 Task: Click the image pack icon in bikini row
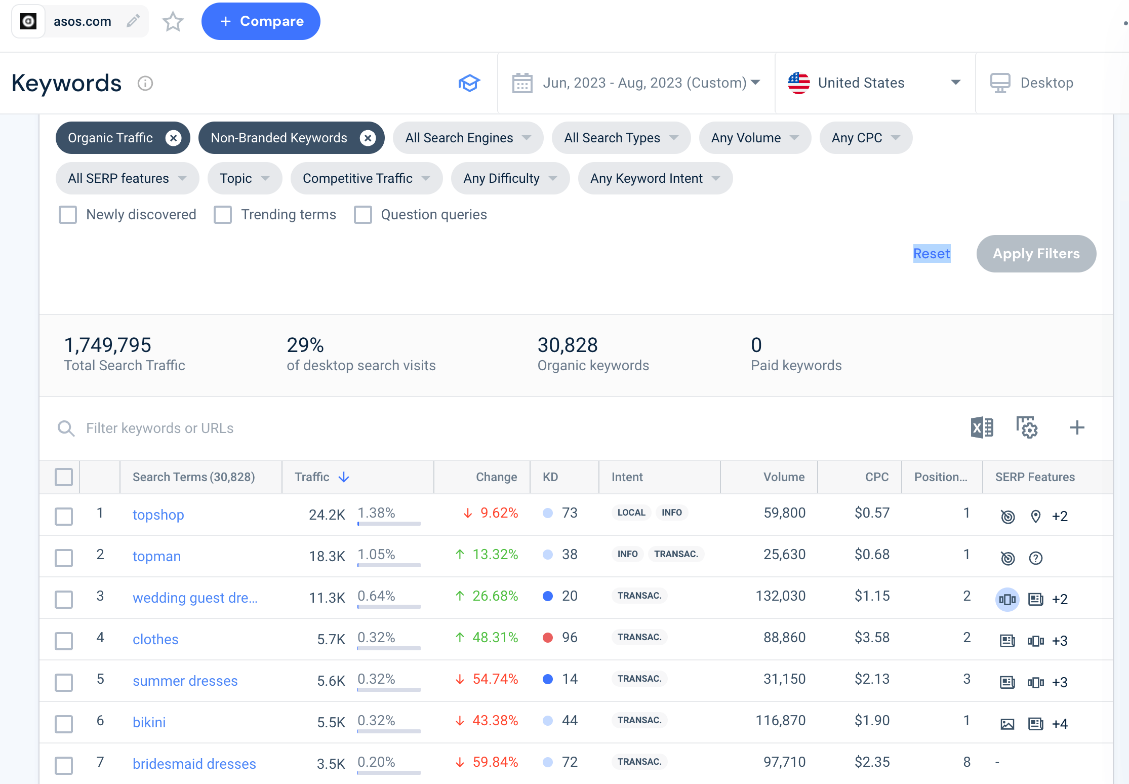coord(1007,724)
